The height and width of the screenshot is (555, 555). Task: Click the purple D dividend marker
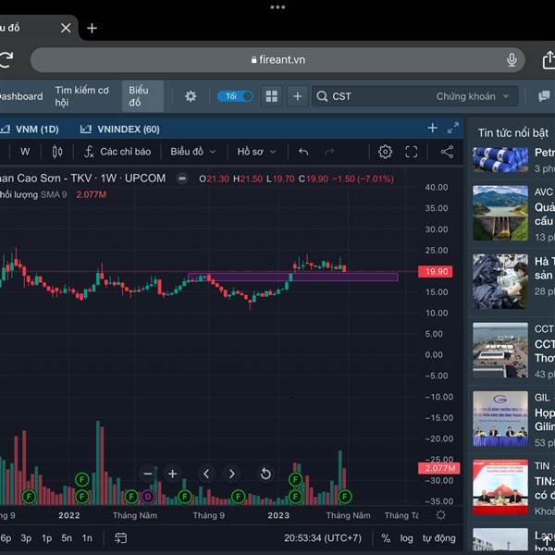pos(148,497)
